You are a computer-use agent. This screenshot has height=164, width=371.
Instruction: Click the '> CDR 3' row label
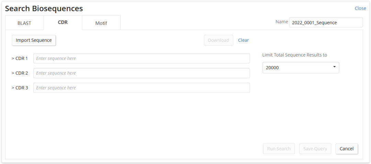20,88
